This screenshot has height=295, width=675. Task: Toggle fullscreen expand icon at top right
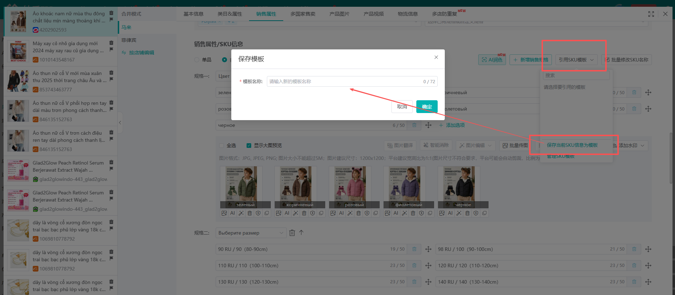(651, 14)
